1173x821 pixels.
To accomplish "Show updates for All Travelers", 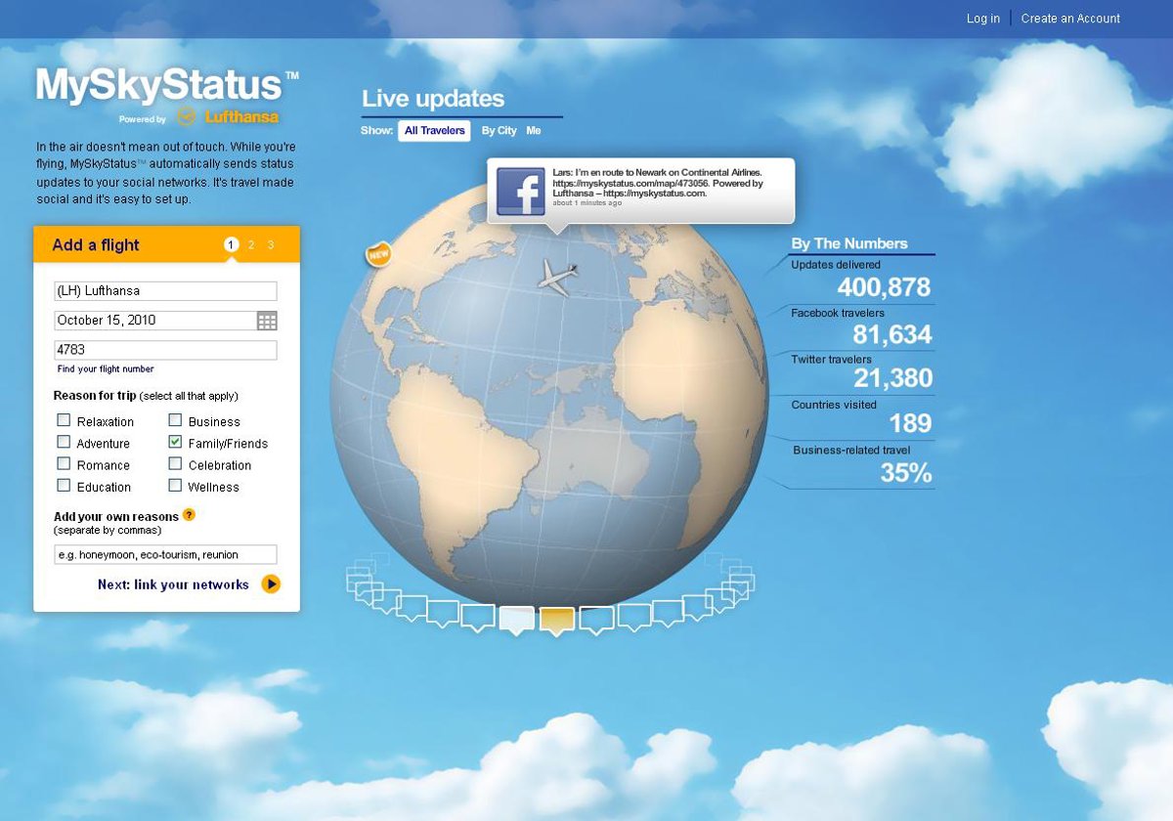I will tap(434, 131).
